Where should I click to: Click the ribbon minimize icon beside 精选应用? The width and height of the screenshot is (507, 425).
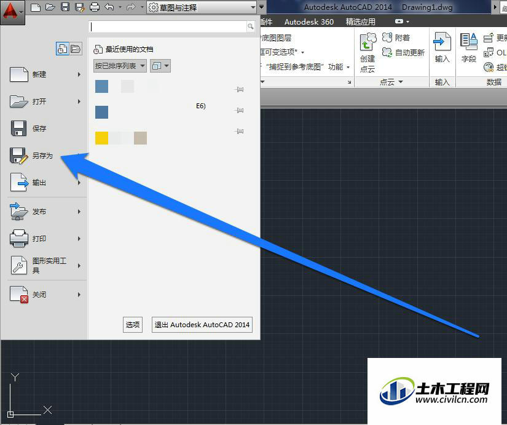[x=399, y=22]
